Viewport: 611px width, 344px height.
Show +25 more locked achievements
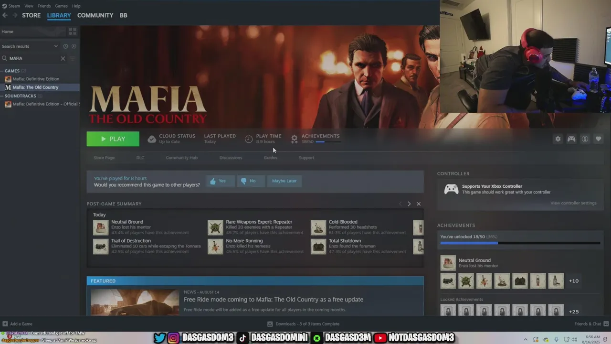point(574,312)
